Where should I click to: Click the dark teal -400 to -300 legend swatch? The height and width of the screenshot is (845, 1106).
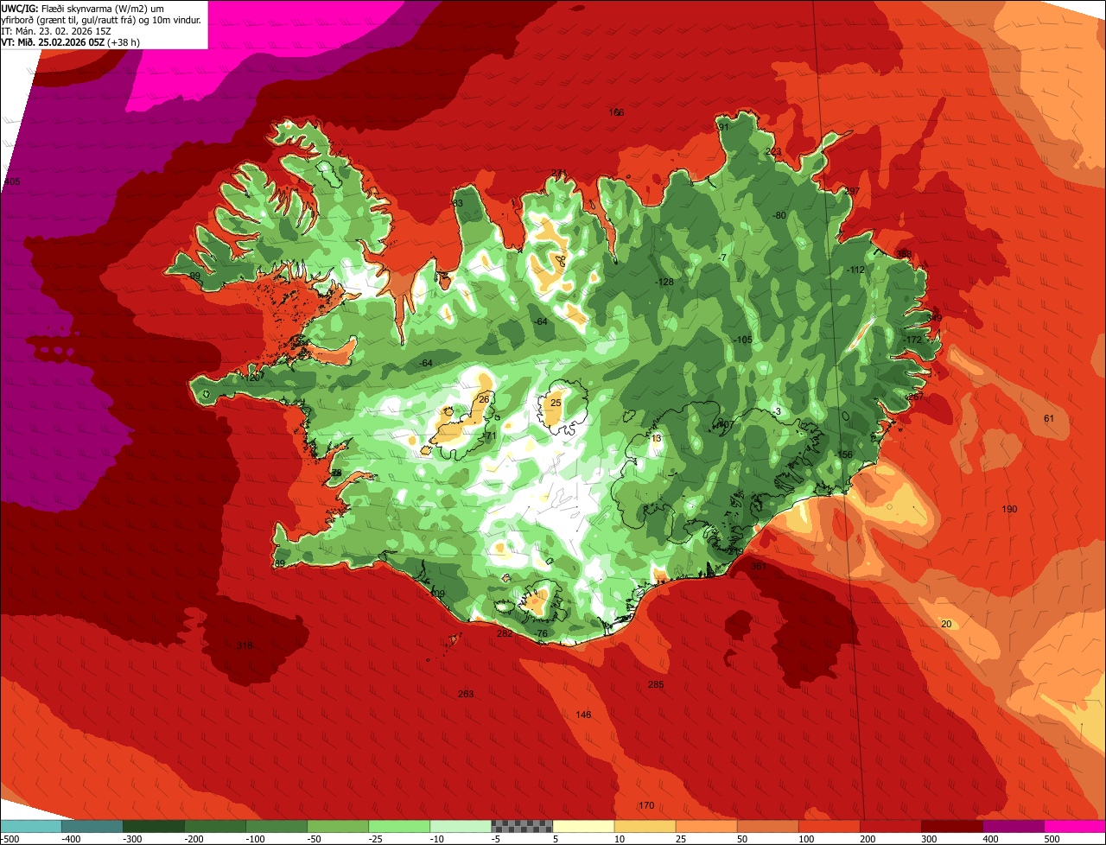point(92,825)
